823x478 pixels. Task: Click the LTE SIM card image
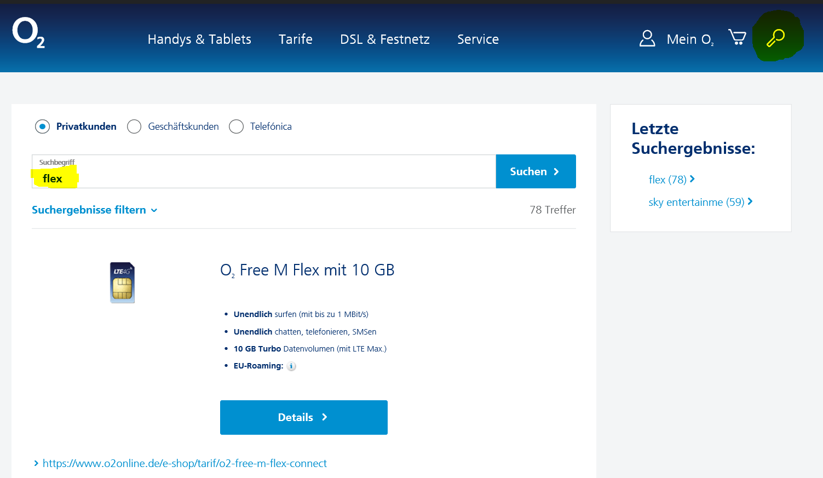tap(123, 283)
